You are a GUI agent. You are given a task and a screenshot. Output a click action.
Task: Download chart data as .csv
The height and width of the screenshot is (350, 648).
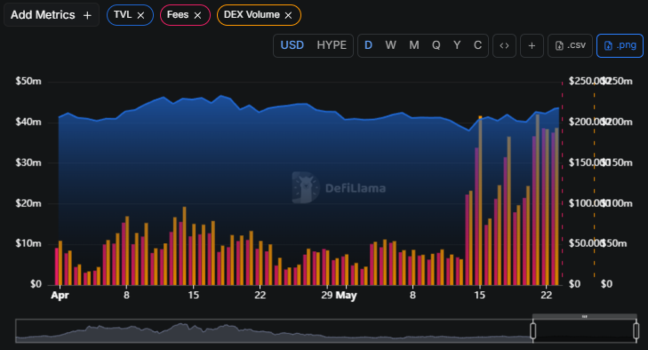coord(571,45)
